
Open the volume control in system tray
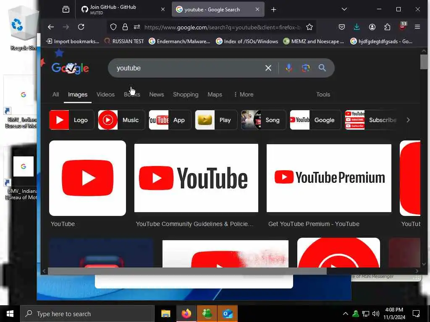[x=376, y=314]
